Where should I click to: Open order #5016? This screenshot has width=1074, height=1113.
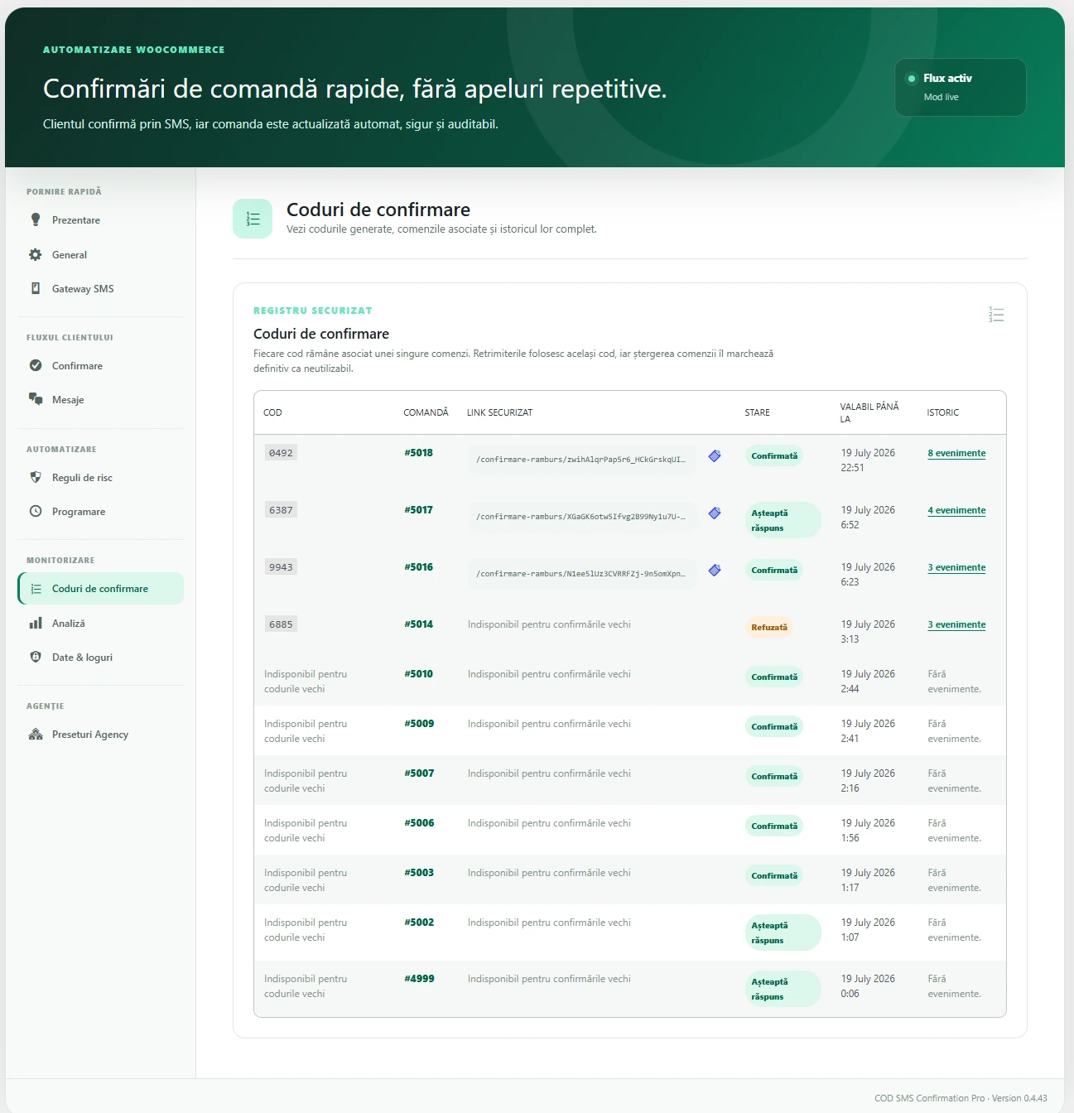click(419, 567)
